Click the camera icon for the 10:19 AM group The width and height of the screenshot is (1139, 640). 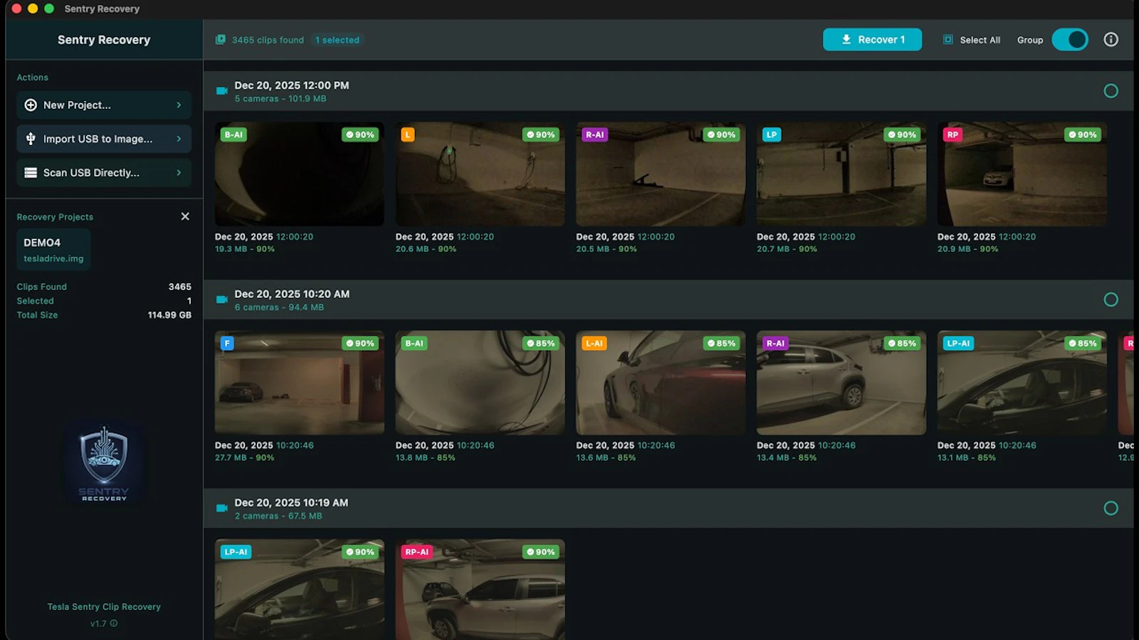pyautogui.click(x=222, y=508)
